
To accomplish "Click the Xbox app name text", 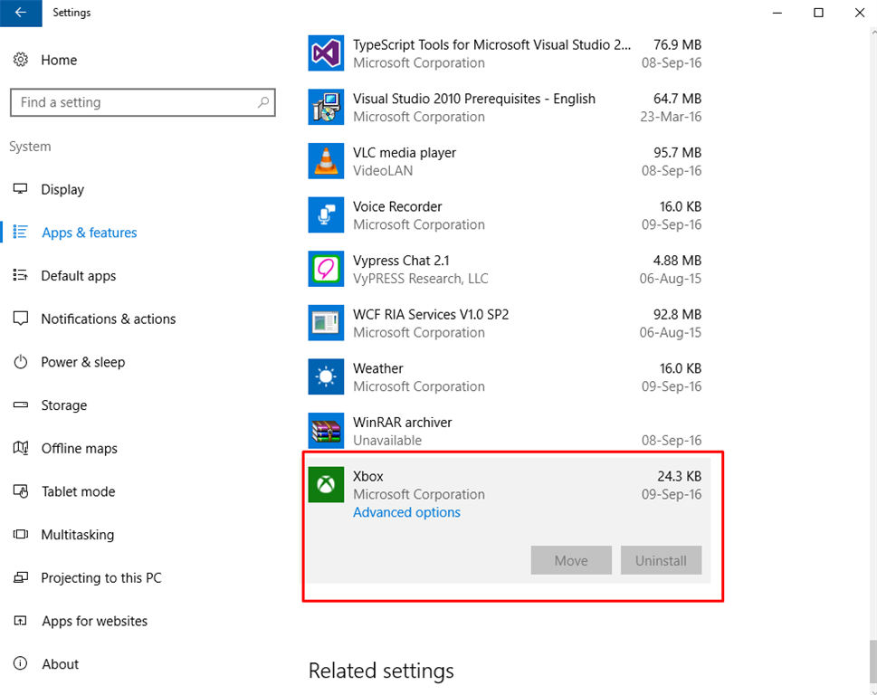I will tap(368, 476).
